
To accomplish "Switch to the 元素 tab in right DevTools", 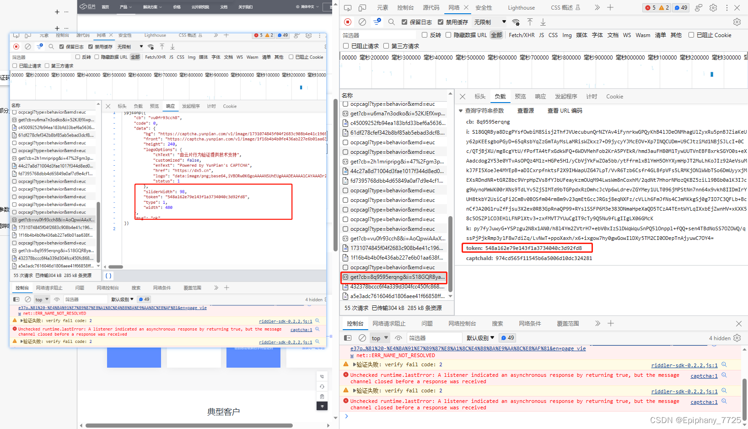I will 382,8.
